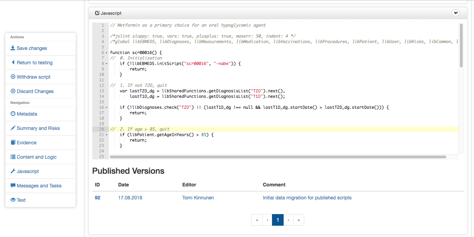Screen dimensions: 474x237
Task: Click editor name Tomi Kinnunen
Action: [198, 198]
